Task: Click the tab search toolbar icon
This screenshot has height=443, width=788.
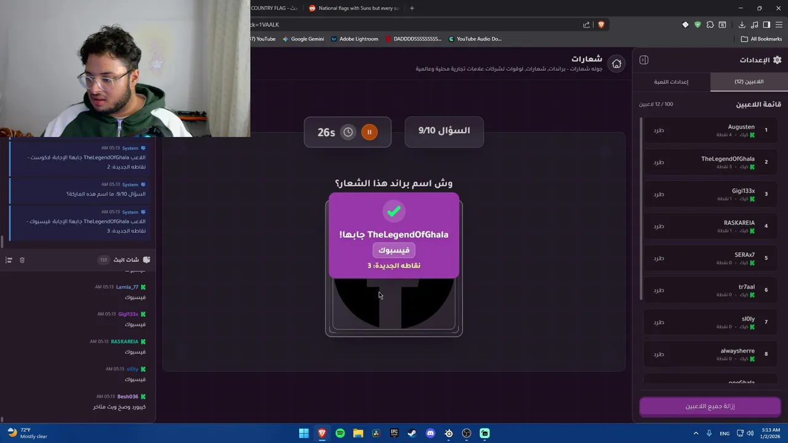Action: 722,25
